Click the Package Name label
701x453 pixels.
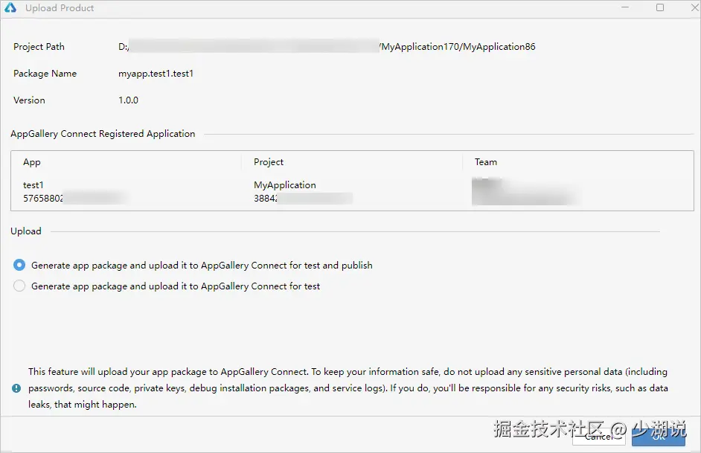tap(45, 73)
